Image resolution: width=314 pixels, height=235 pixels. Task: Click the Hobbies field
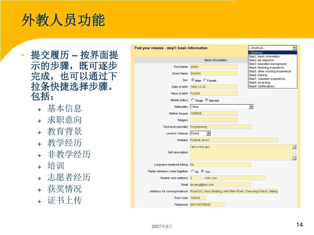pyautogui.click(x=234, y=140)
